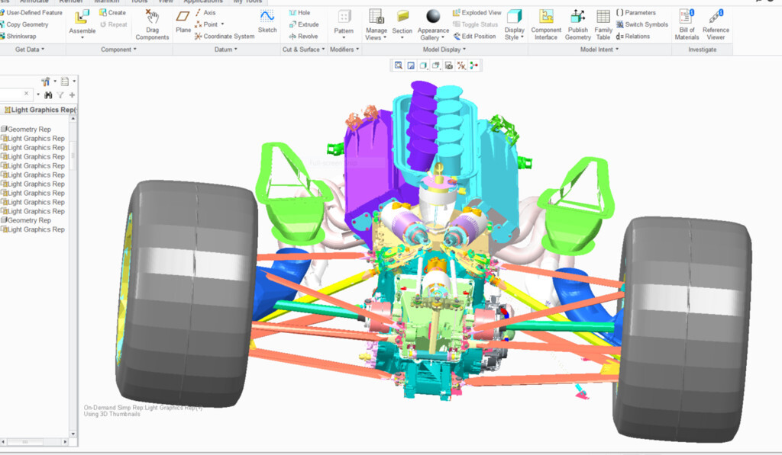The image size is (782, 455).
Task: Expand the Modifiers group menu
Action: 344,50
